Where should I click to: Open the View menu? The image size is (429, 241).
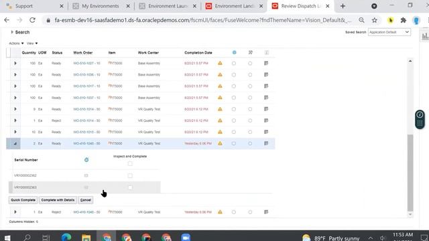pyautogui.click(x=32, y=43)
